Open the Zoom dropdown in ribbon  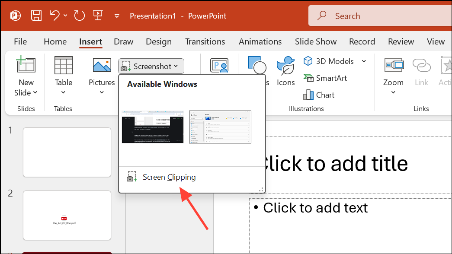[x=393, y=76]
